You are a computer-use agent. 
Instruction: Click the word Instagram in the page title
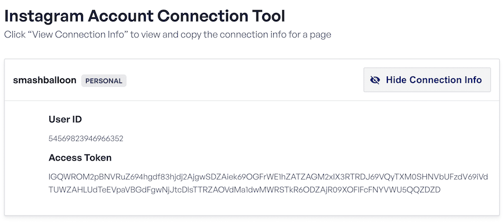pyautogui.click(x=44, y=16)
